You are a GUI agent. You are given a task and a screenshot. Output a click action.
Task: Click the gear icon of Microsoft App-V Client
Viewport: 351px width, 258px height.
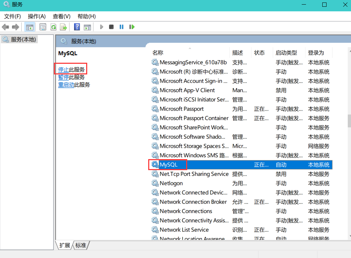(155, 90)
